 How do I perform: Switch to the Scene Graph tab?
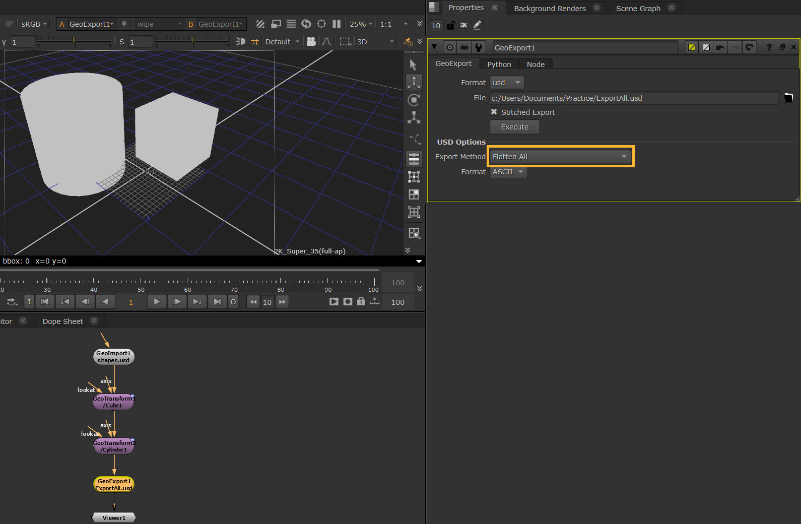pos(638,8)
